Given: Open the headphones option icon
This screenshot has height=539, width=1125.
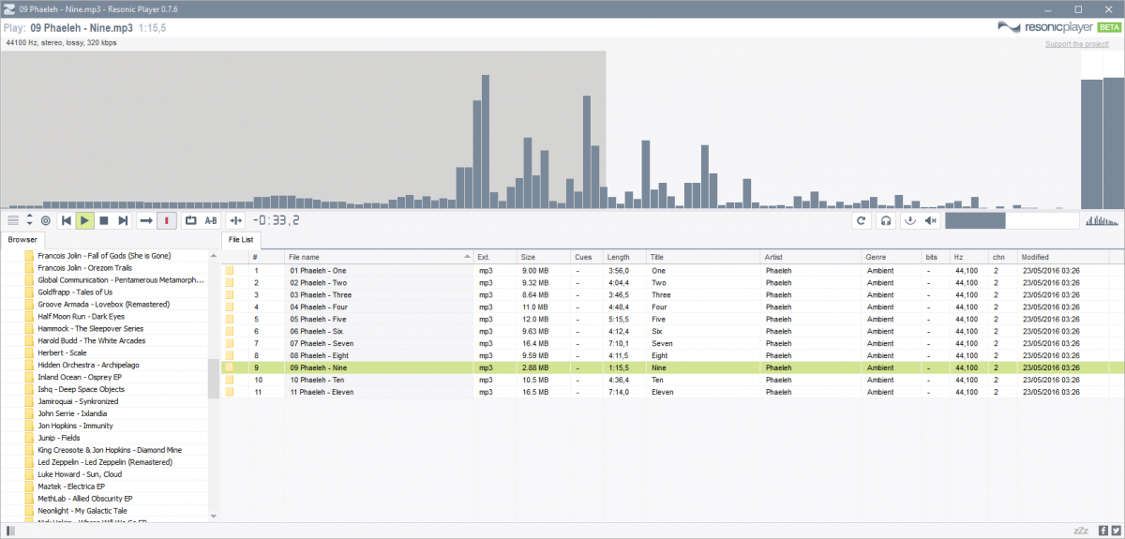Looking at the screenshot, I should pyautogui.click(x=884, y=220).
